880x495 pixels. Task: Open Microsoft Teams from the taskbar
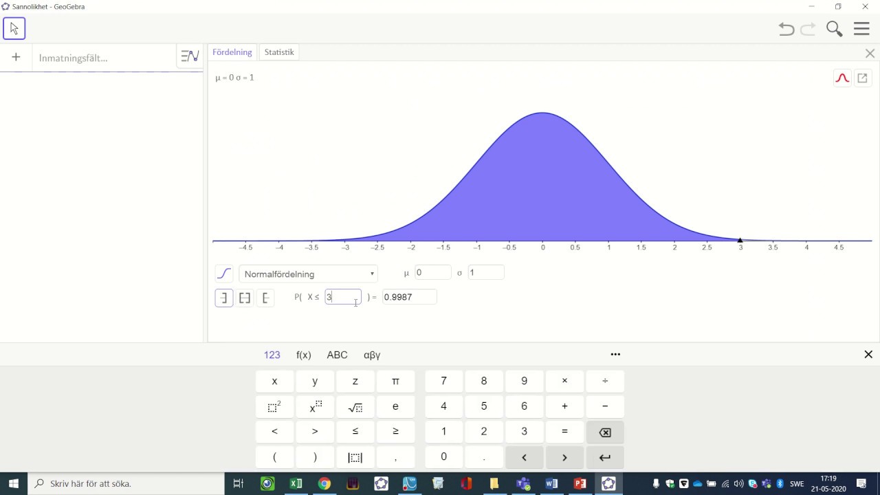(522, 483)
